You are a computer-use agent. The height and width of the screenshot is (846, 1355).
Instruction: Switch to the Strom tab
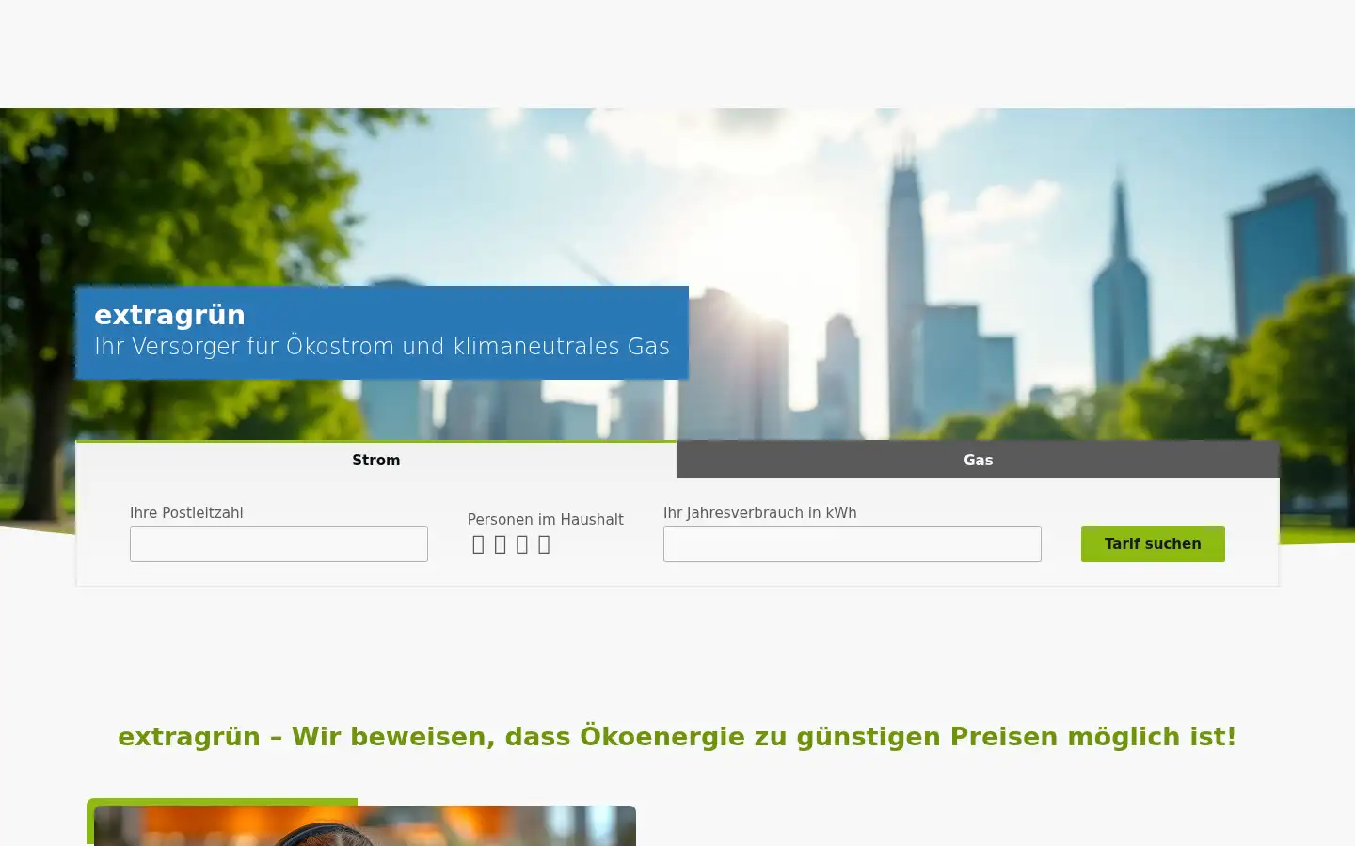(x=376, y=460)
